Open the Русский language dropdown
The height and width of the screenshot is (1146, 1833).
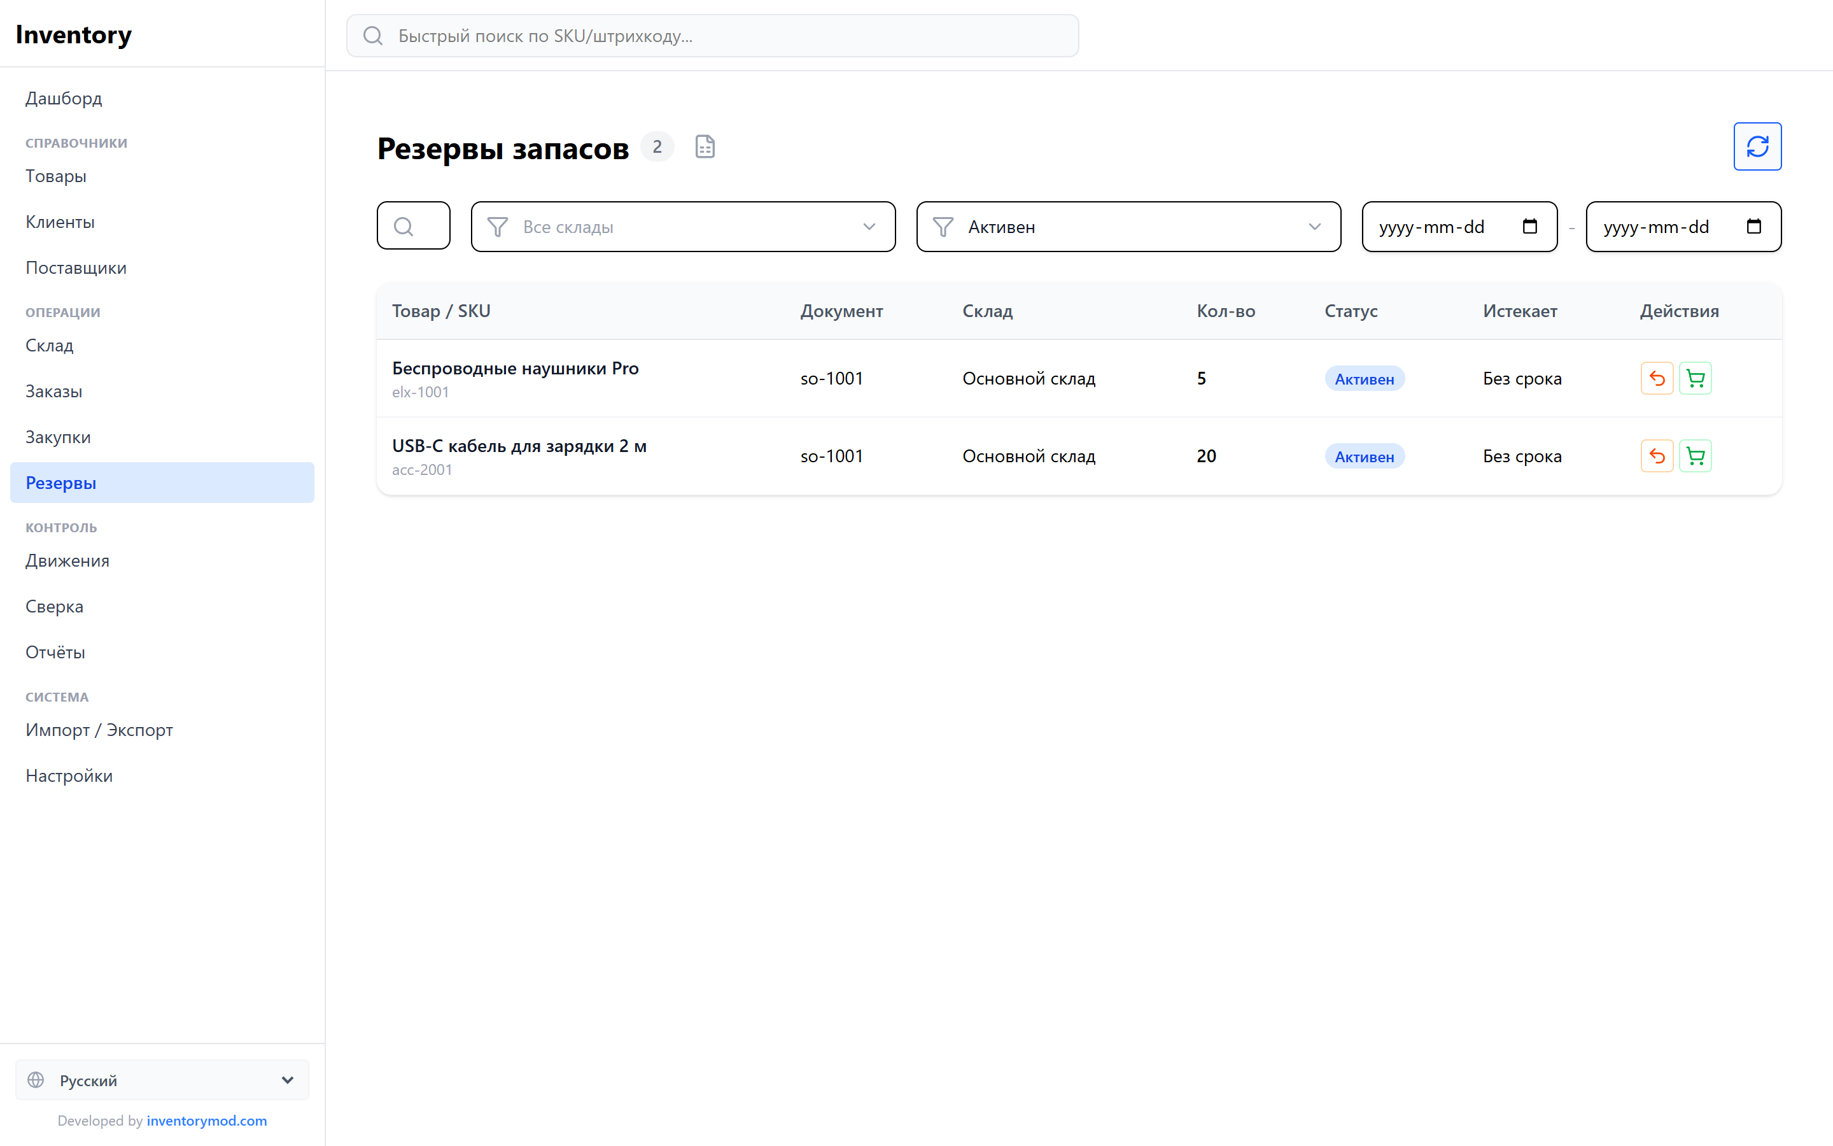[162, 1080]
